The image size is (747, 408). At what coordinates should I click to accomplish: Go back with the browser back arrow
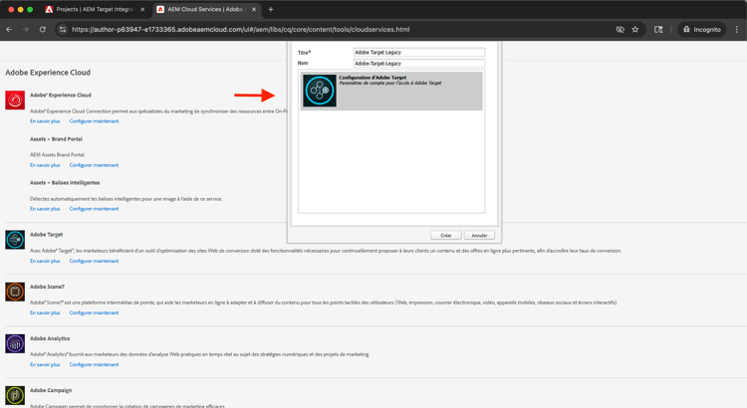[x=9, y=30]
